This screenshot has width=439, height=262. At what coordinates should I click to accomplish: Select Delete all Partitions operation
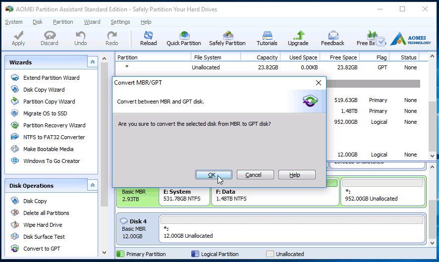[x=46, y=213]
